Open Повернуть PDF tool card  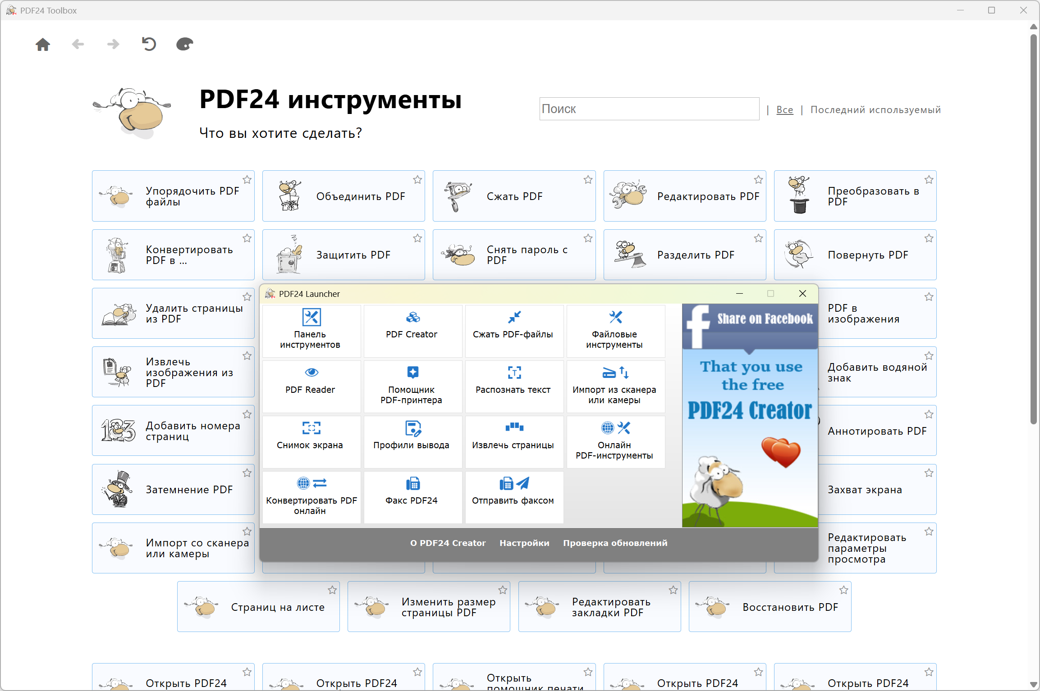[855, 255]
